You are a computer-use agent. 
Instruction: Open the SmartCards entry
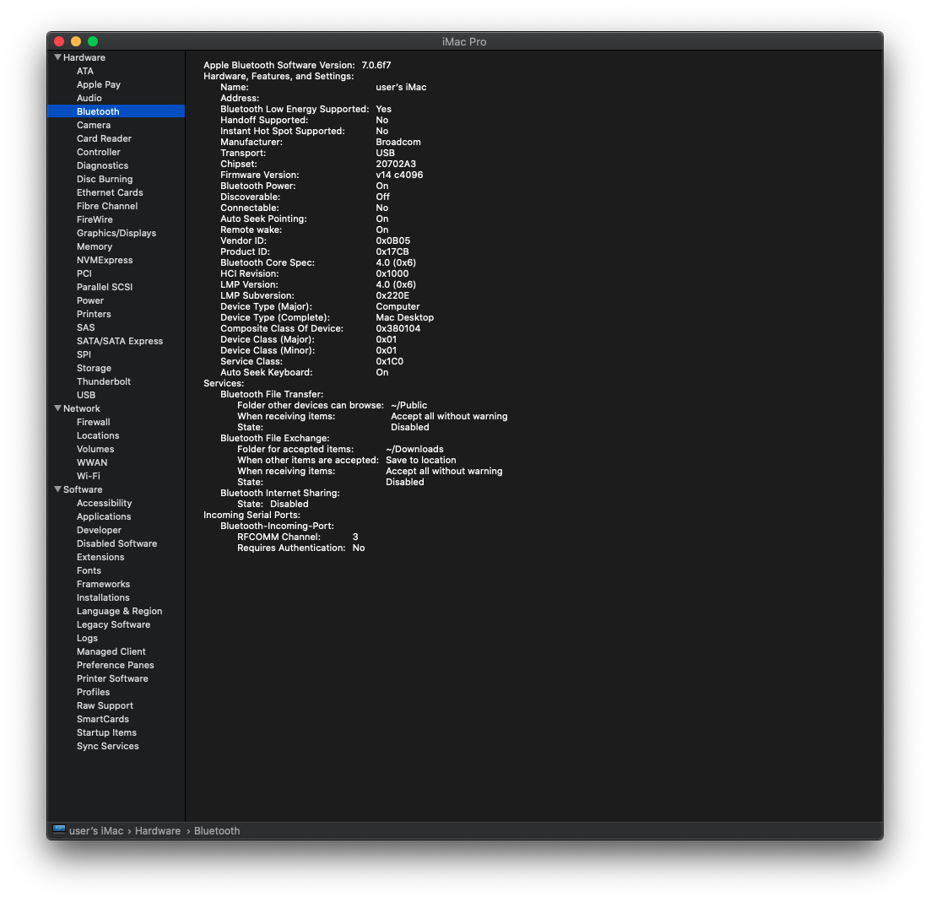(x=103, y=719)
